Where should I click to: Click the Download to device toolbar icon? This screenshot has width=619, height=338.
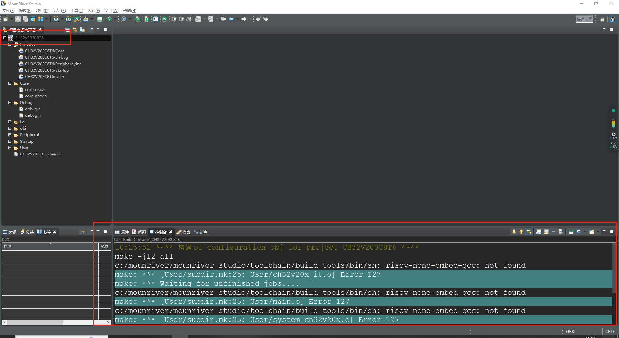(x=85, y=19)
